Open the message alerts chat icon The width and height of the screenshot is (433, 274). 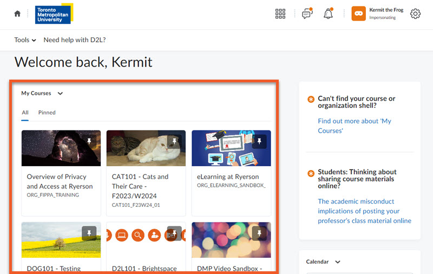pyautogui.click(x=307, y=14)
